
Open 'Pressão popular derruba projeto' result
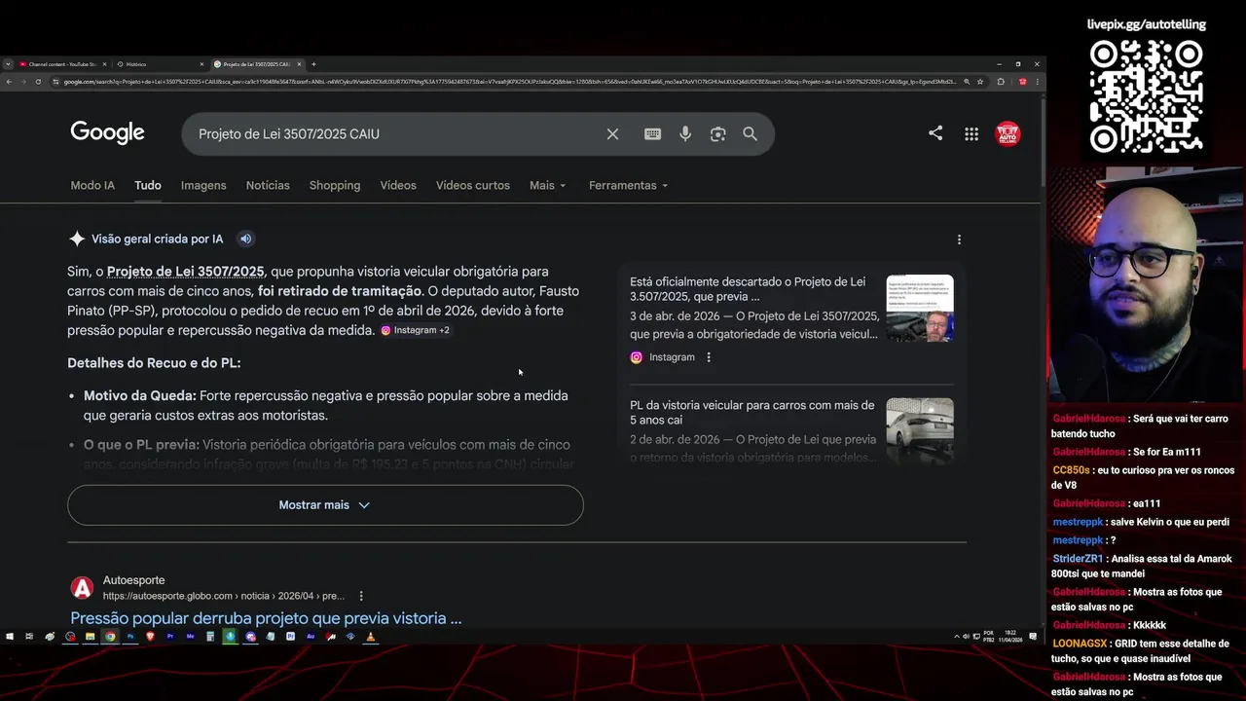[266, 618]
